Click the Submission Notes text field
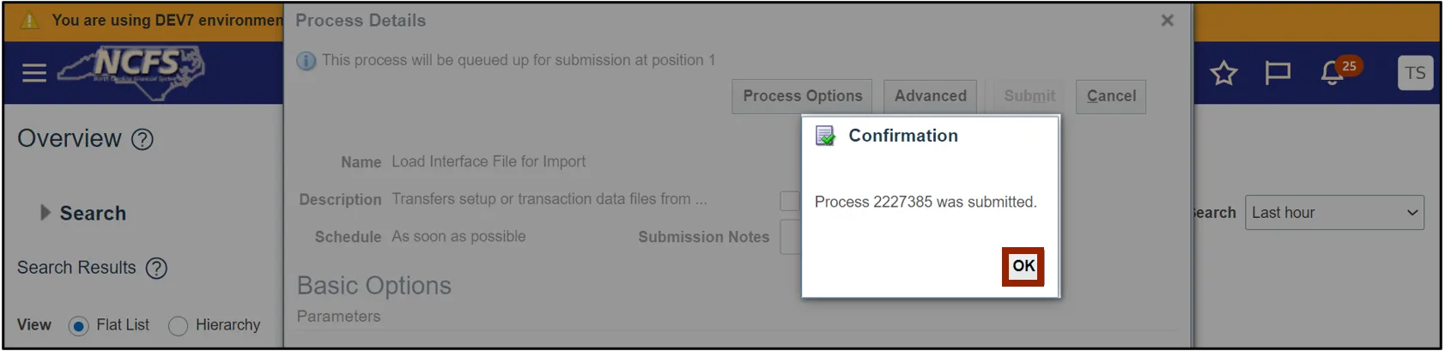 click(791, 238)
